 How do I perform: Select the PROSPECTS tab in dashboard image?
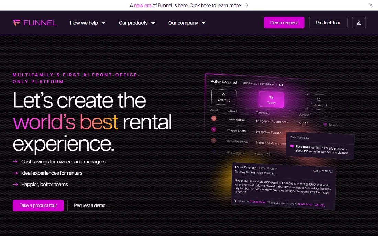[x=249, y=83]
